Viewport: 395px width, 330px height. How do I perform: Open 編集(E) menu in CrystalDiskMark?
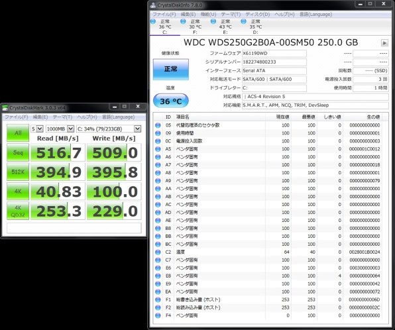click(x=40, y=117)
